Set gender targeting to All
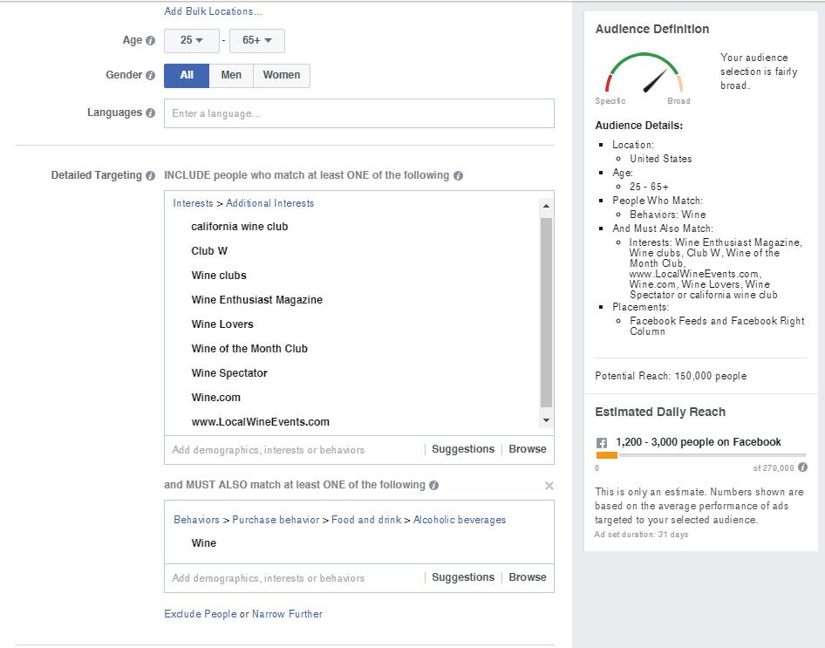This screenshot has width=825, height=648. [x=186, y=75]
